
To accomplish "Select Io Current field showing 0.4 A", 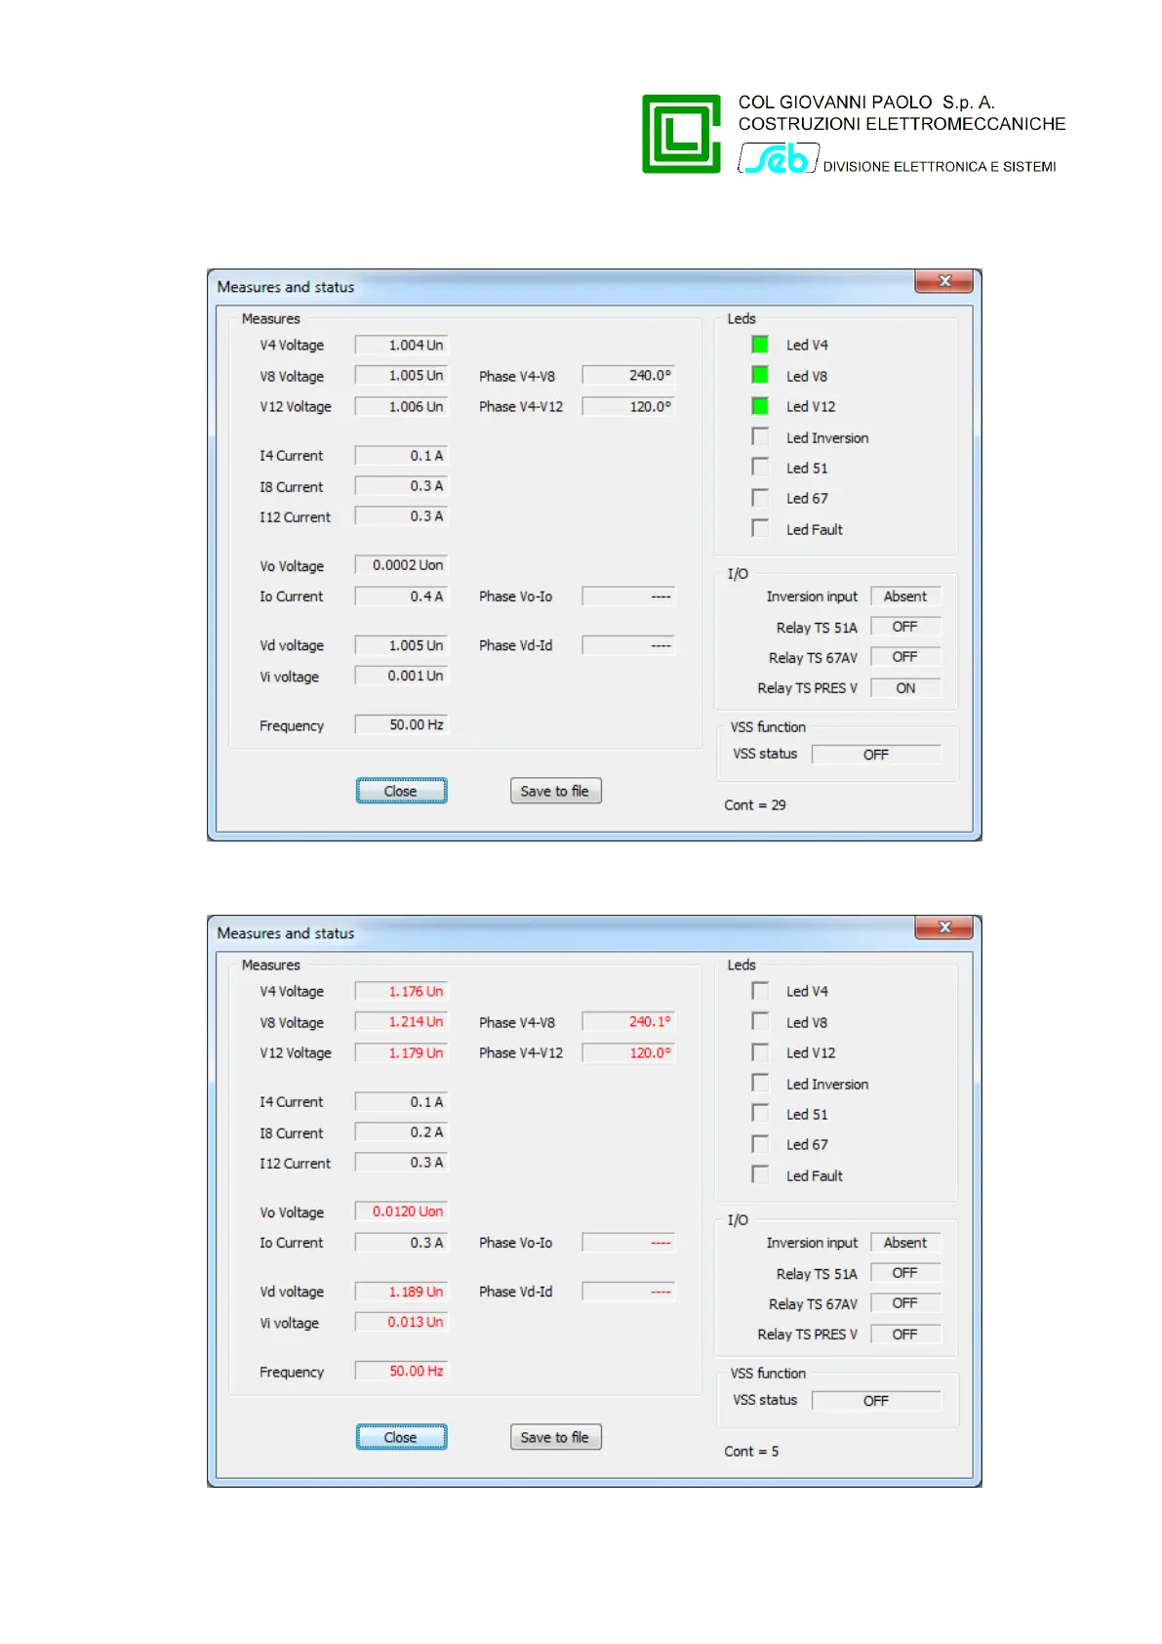I will click(401, 596).
